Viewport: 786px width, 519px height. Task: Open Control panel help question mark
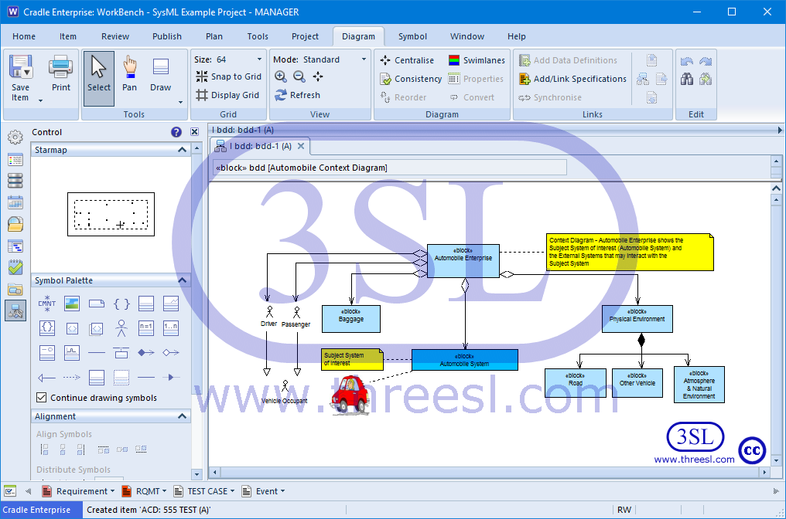176,132
